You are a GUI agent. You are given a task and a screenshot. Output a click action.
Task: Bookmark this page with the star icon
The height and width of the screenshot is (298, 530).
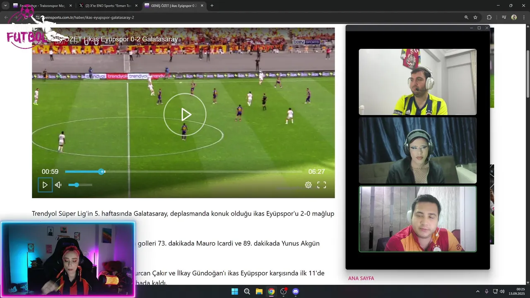(x=475, y=17)
